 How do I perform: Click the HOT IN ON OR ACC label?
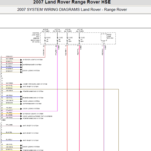57,30
